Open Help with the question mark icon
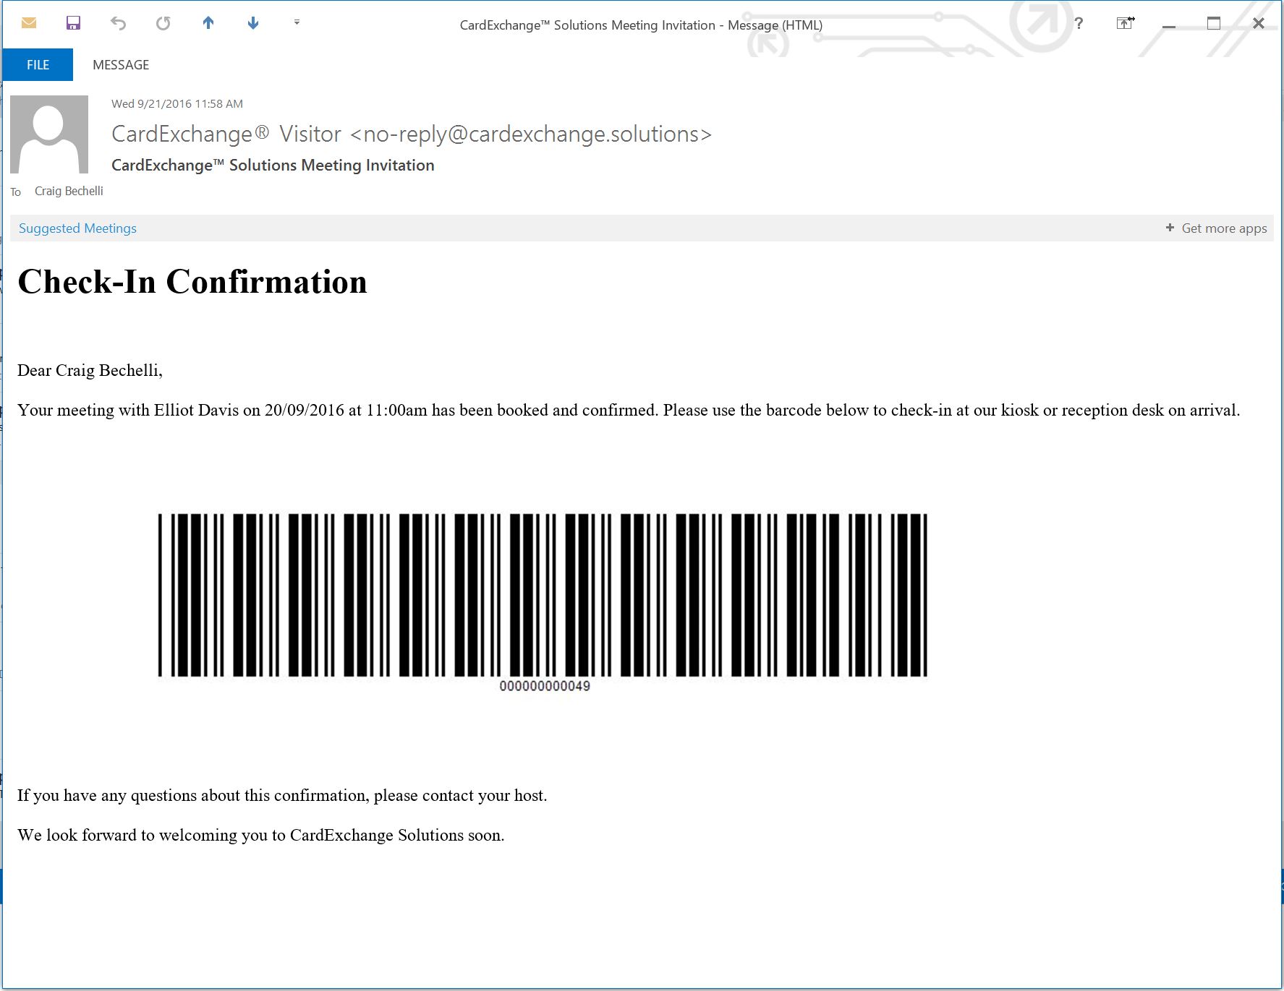 tap(1079, 23)
